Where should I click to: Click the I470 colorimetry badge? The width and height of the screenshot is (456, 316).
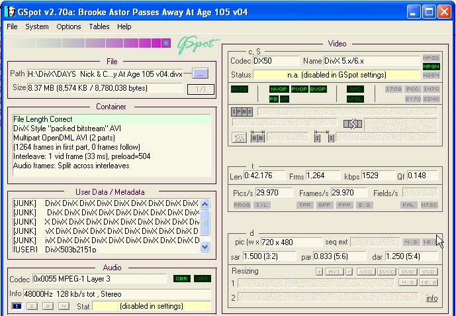431,89
